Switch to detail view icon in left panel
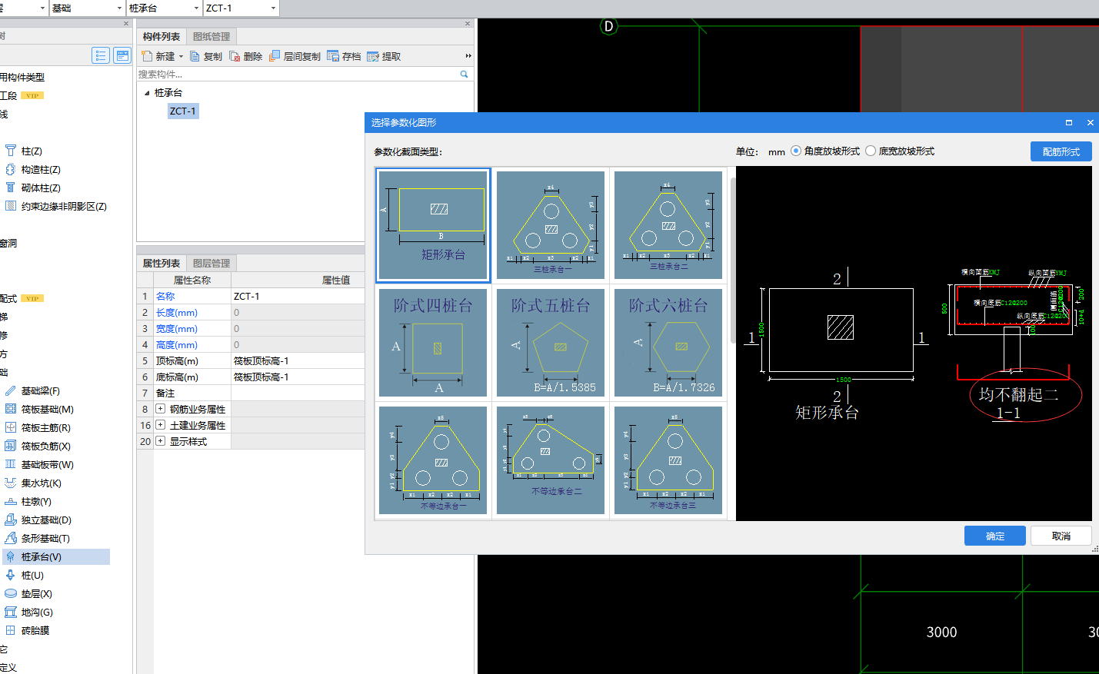 [122, 55]
